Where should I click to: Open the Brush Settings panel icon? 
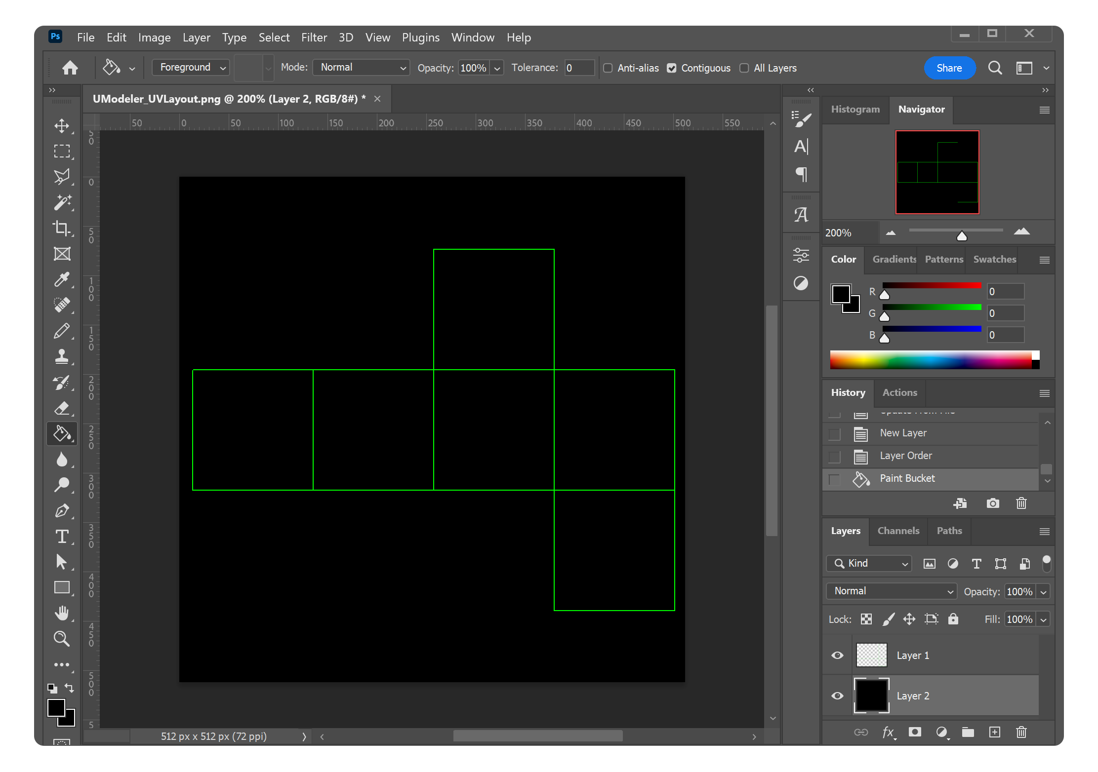801,119
